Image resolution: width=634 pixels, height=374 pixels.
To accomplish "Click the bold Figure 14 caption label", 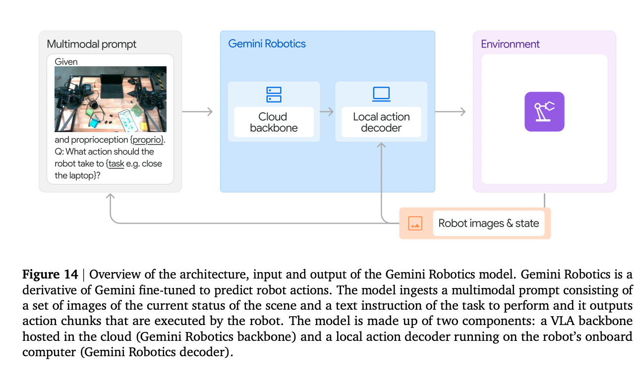I will pos(50,275).
